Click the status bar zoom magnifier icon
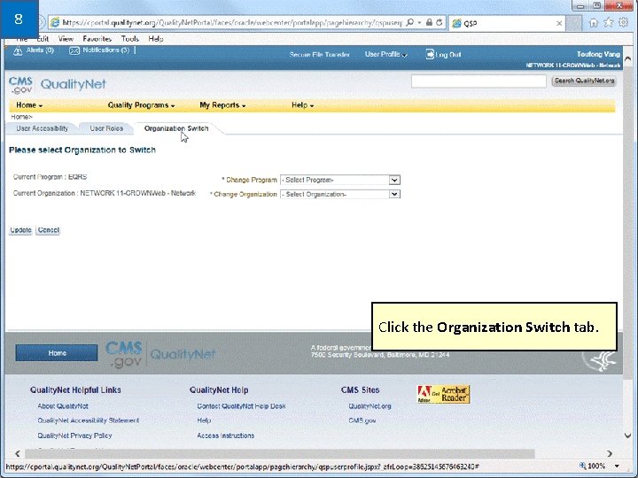This screenshot has height=478, width=638. (x=583, y=466)
